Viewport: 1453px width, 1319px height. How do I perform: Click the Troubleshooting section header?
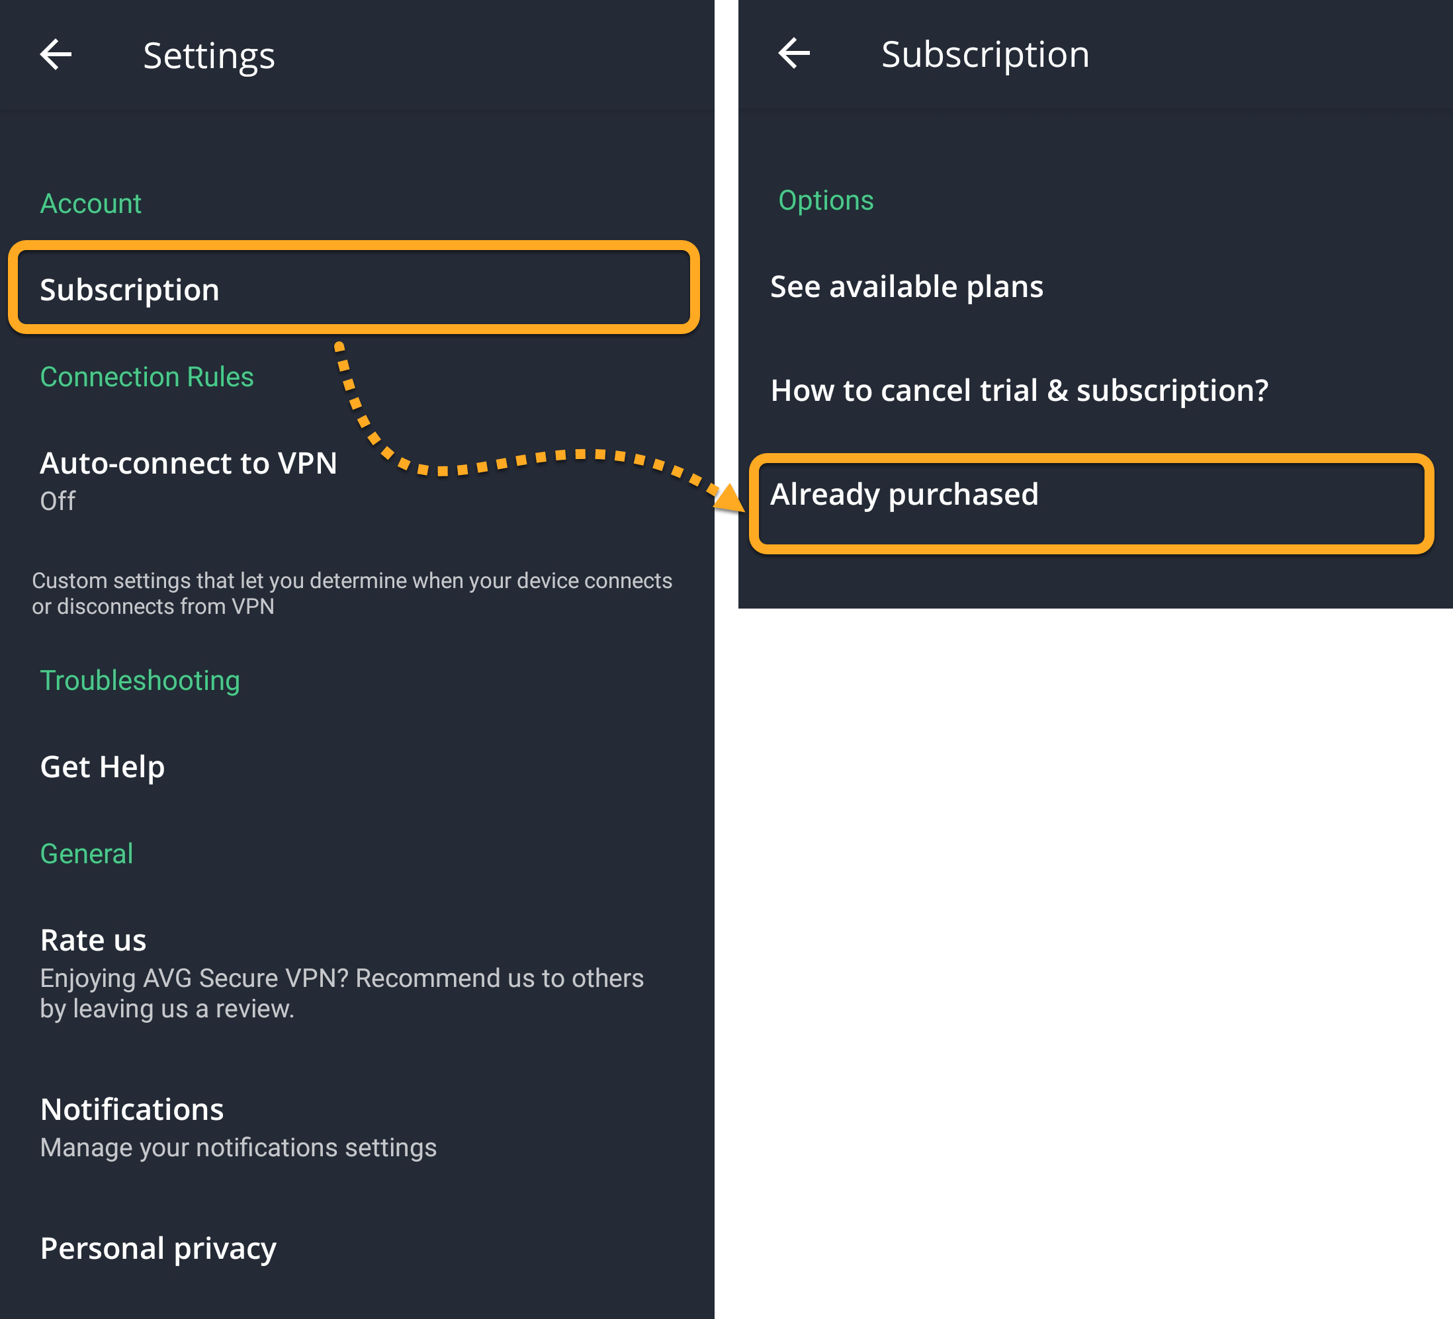(x=140, y=681)
